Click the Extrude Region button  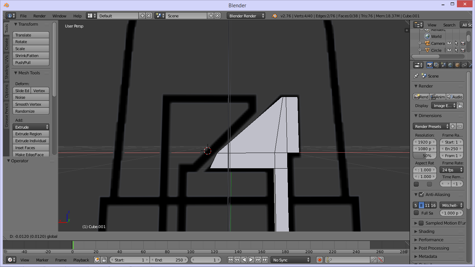tap(31, 134)
